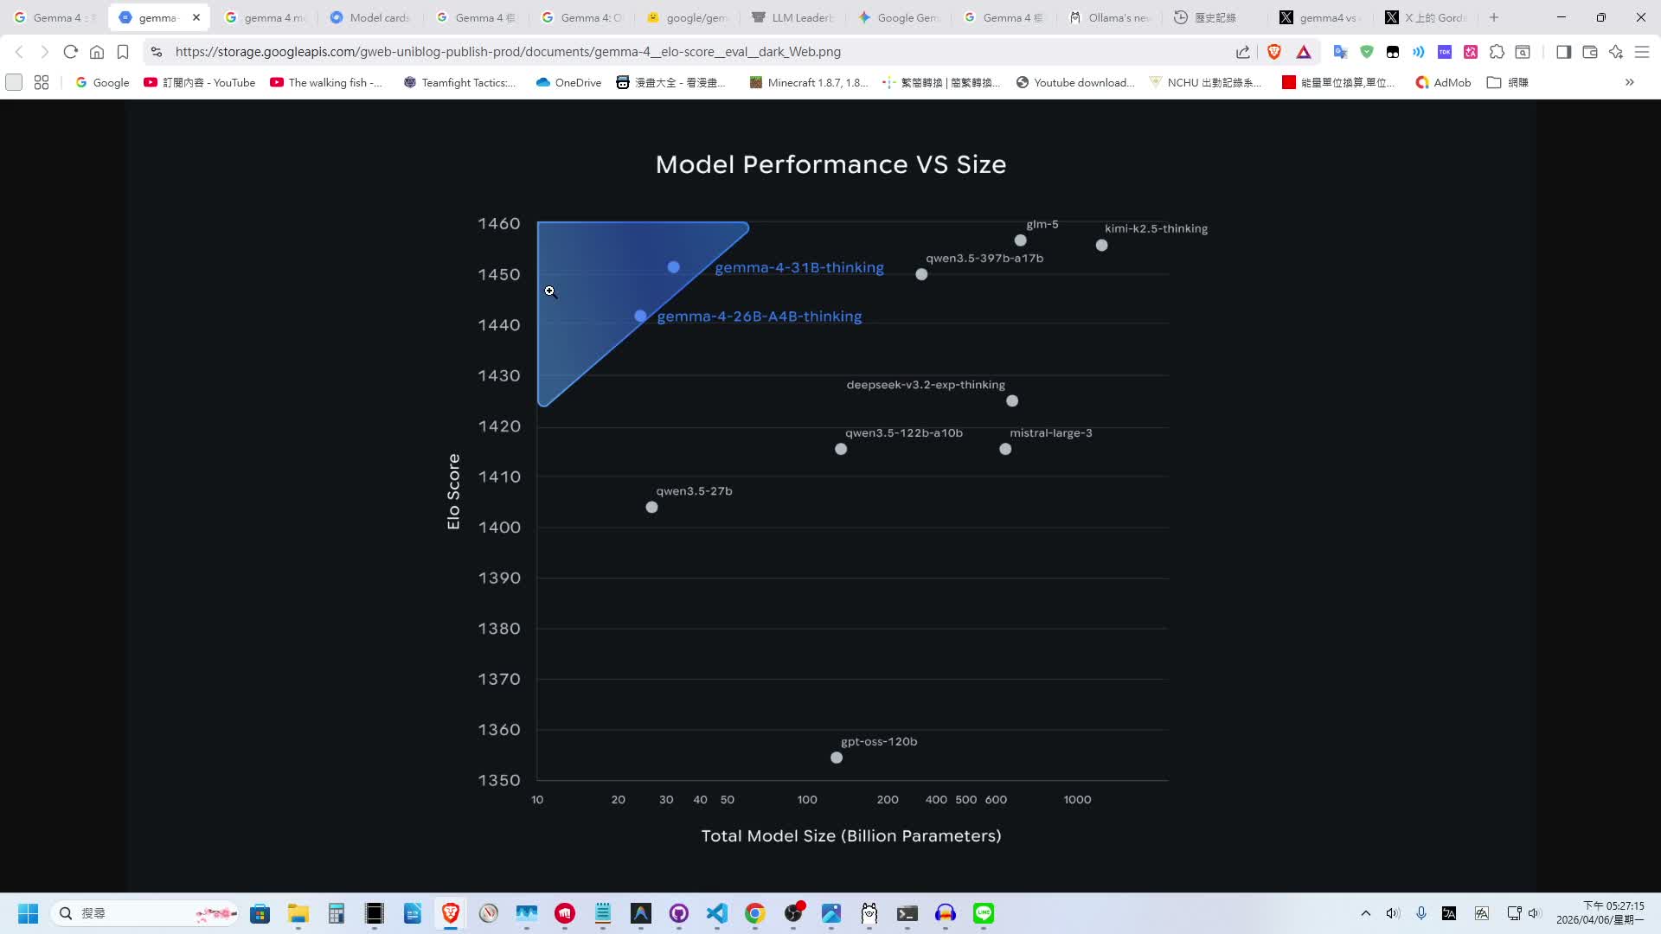1661x934 pixels.
Task: Open the Teamfight Tactics bookmark
Action: [x=459, y=82]
